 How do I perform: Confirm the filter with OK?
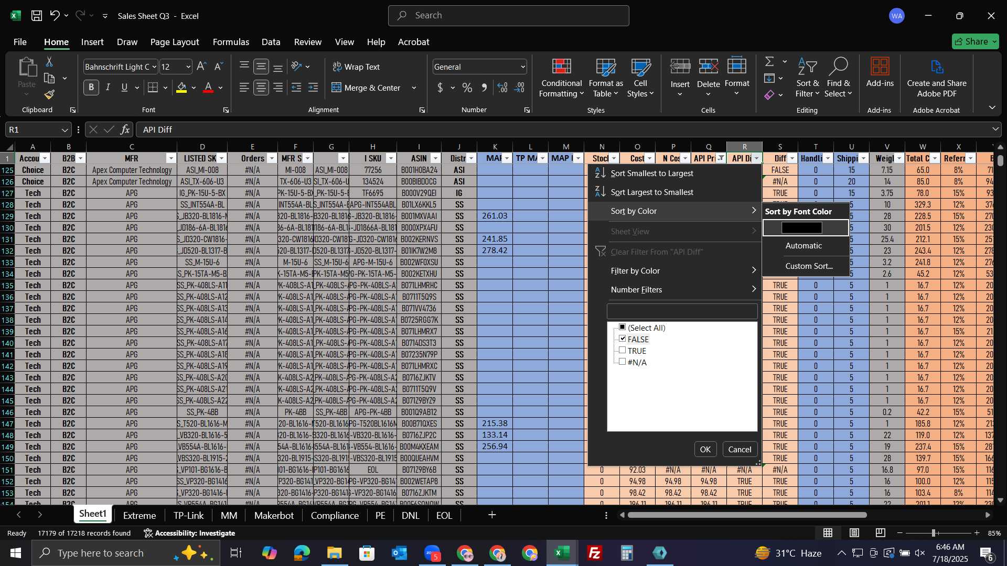[x=705, y=449]
